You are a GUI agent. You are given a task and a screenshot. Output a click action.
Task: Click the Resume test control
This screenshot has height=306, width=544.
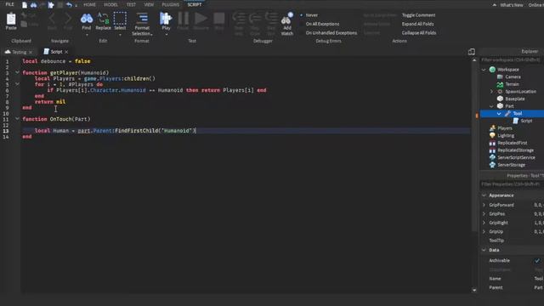coord(201,19)
